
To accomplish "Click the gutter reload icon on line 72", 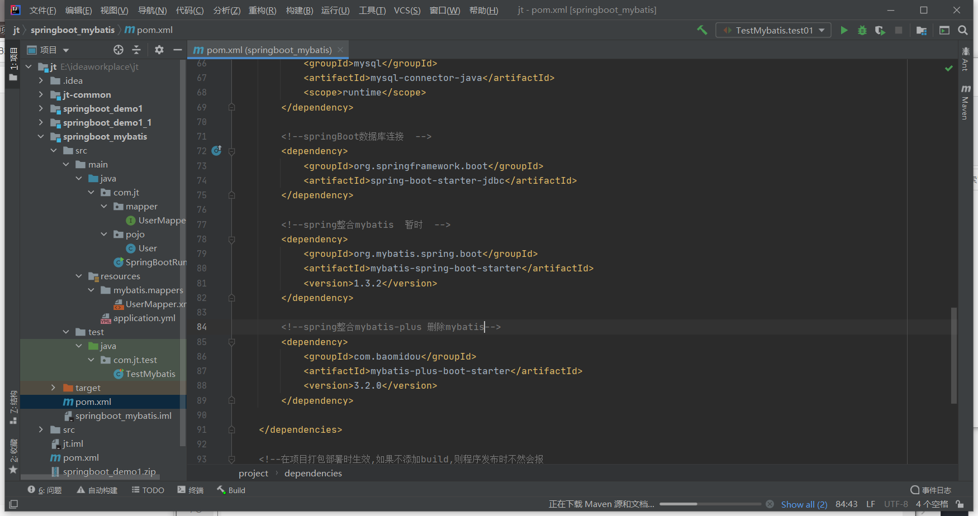I will 217,150.
